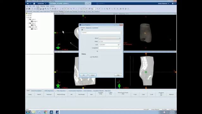Select Image 1 under Series 1

point(35,21)
